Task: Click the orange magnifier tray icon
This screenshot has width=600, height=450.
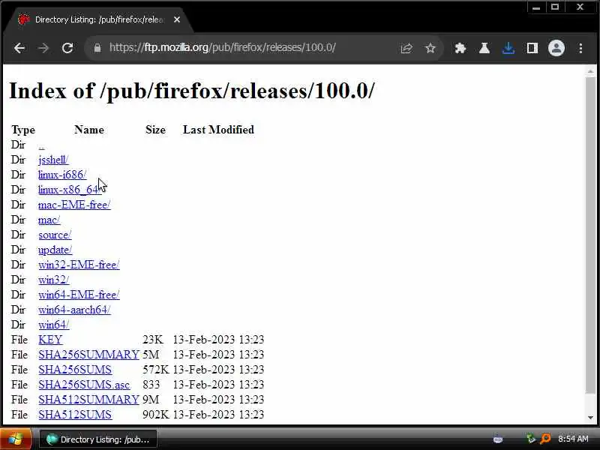Action: coord(545,439)
